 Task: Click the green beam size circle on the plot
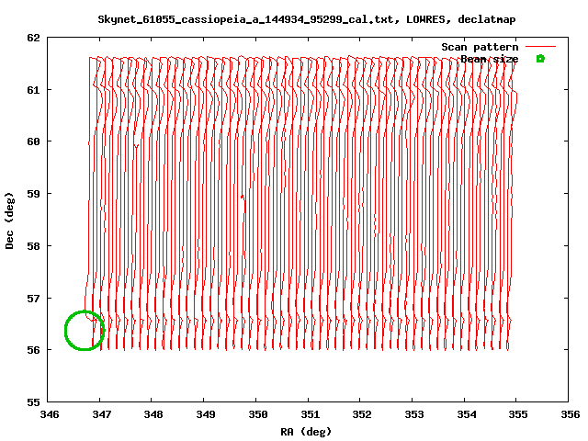(85, 331)
